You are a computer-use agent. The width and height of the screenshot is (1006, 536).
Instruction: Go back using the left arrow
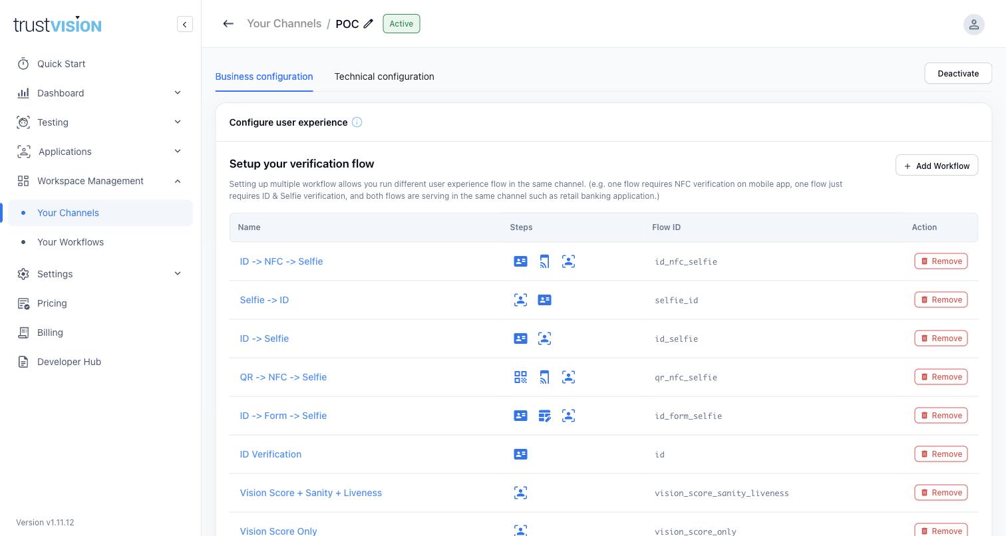[x=228, y=24]
